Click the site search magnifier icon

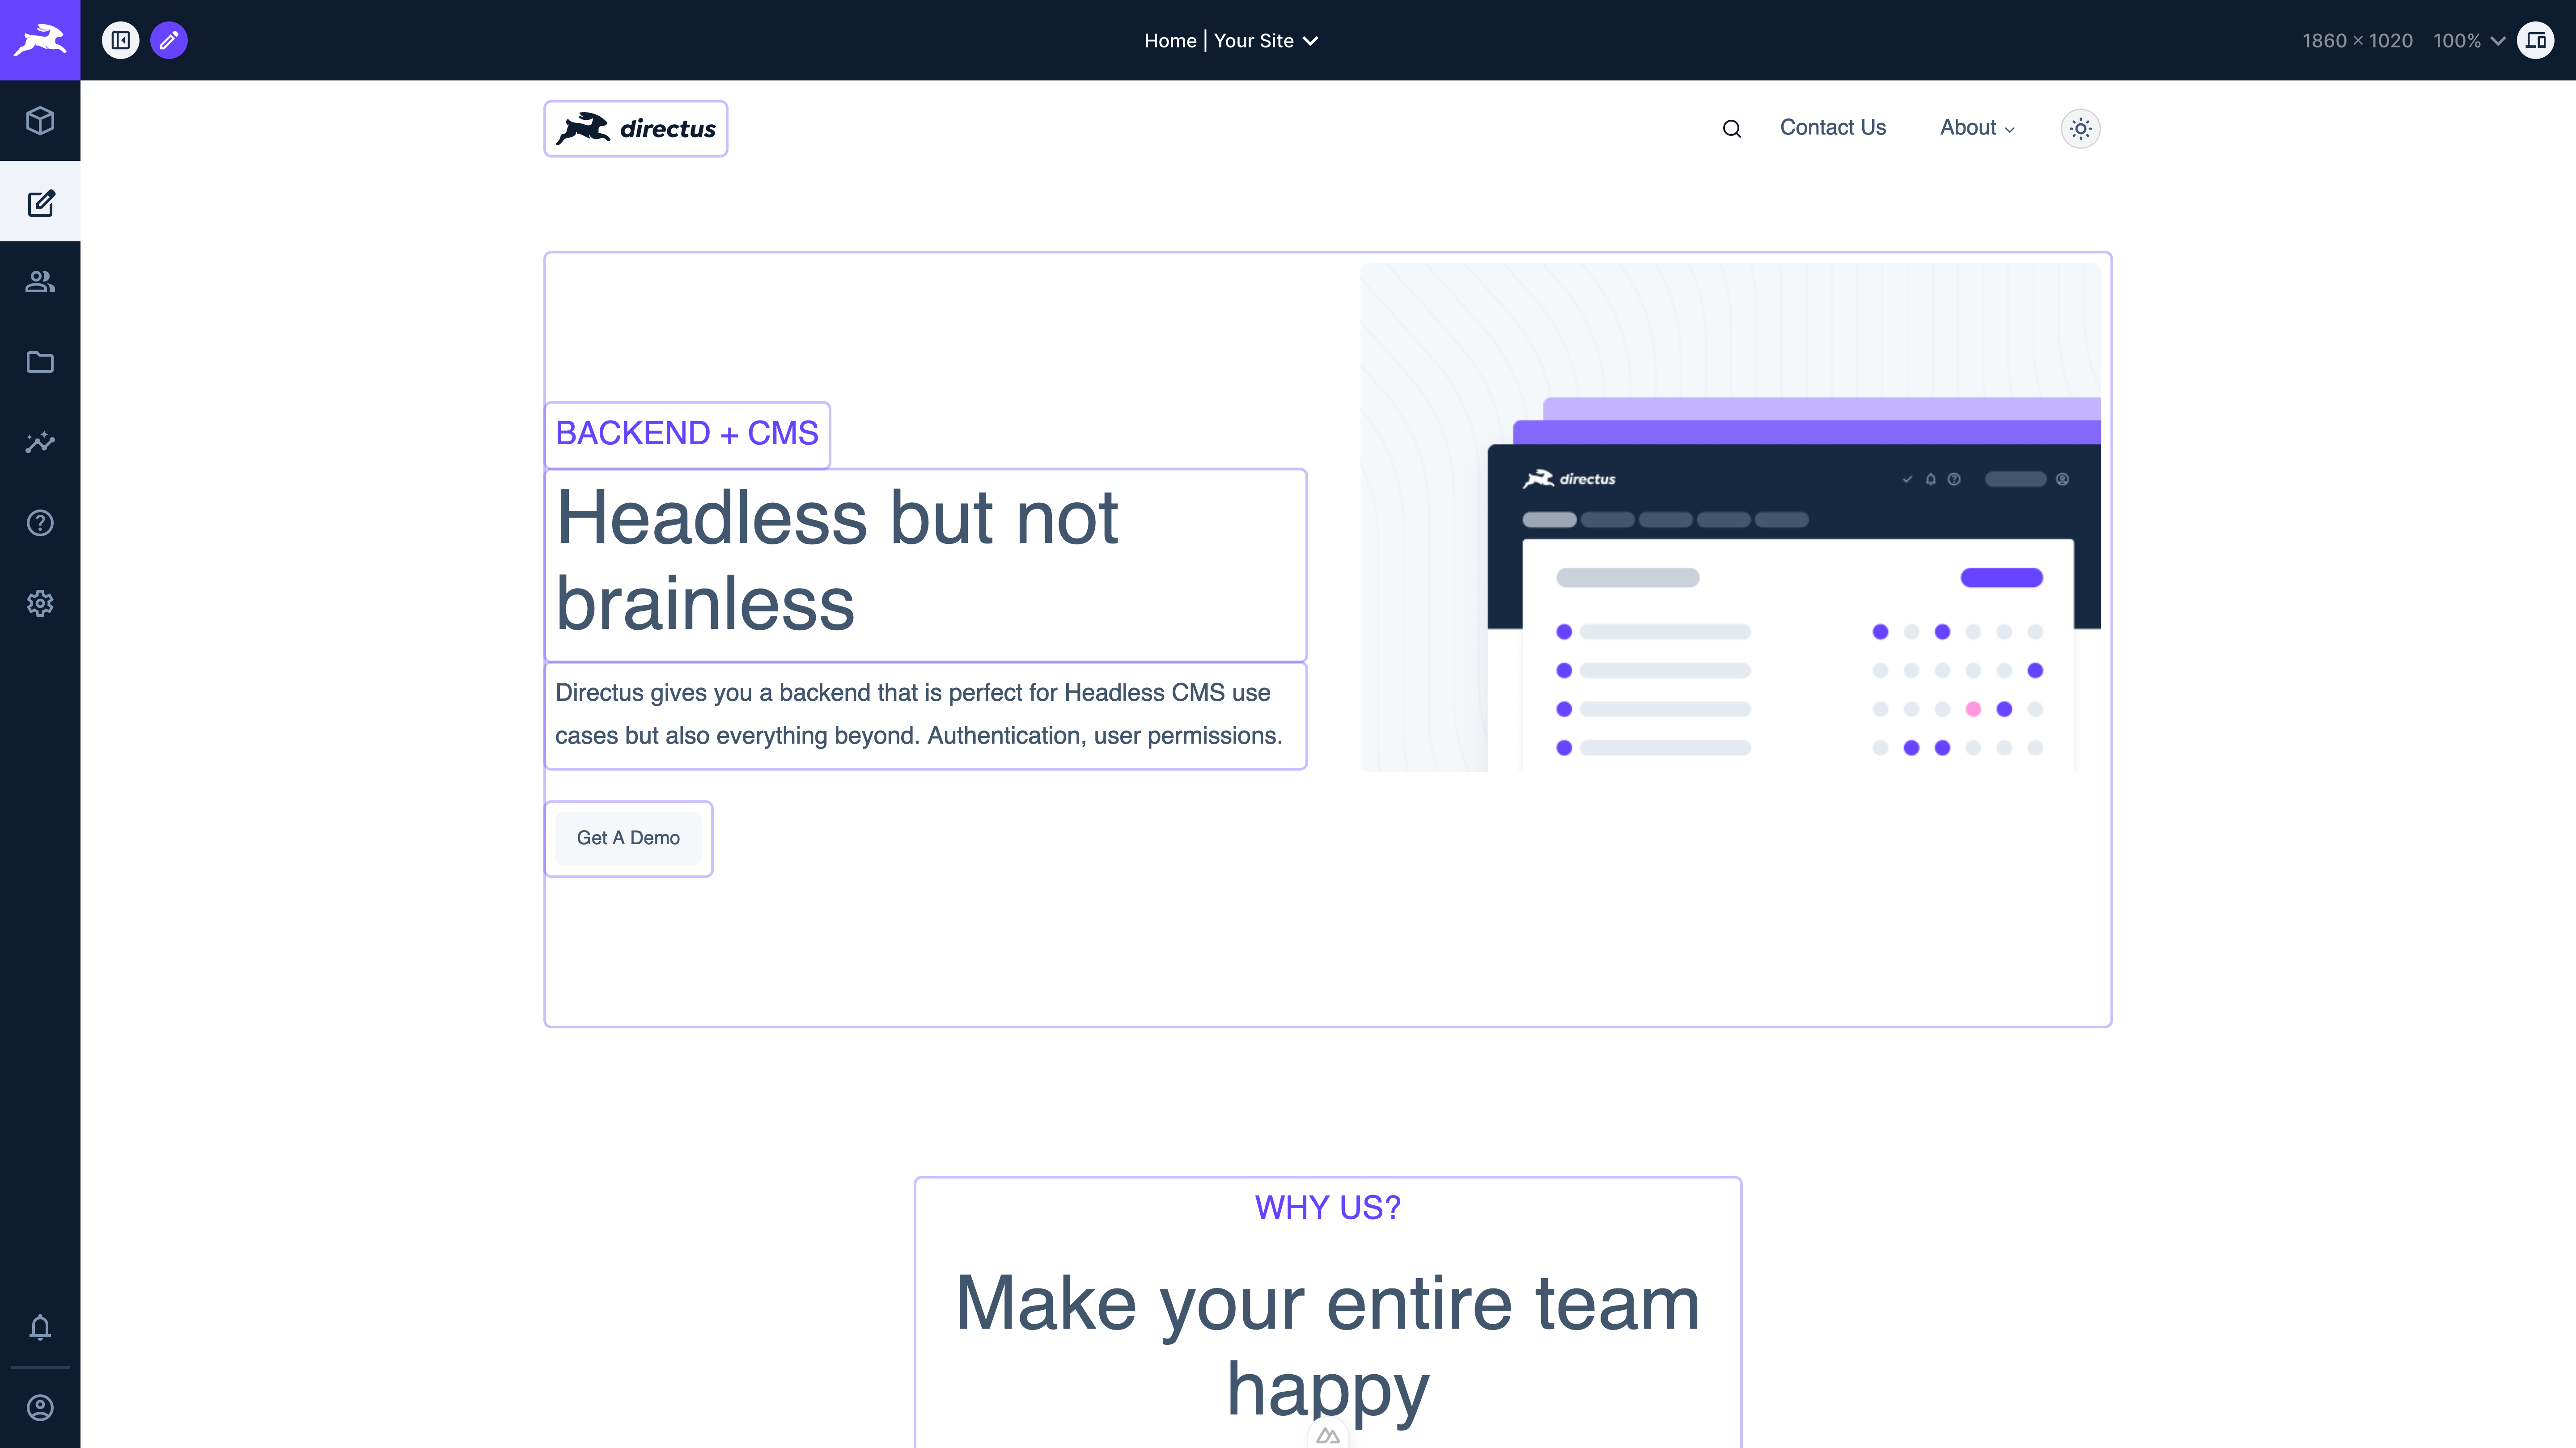click(1731, 129)
